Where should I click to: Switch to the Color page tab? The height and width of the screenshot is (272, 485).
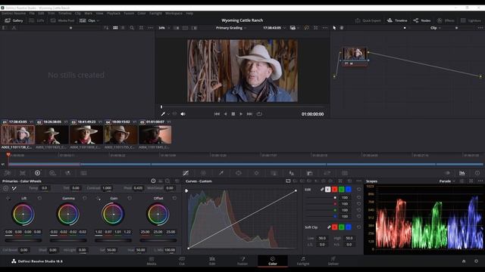pos(273,261)
